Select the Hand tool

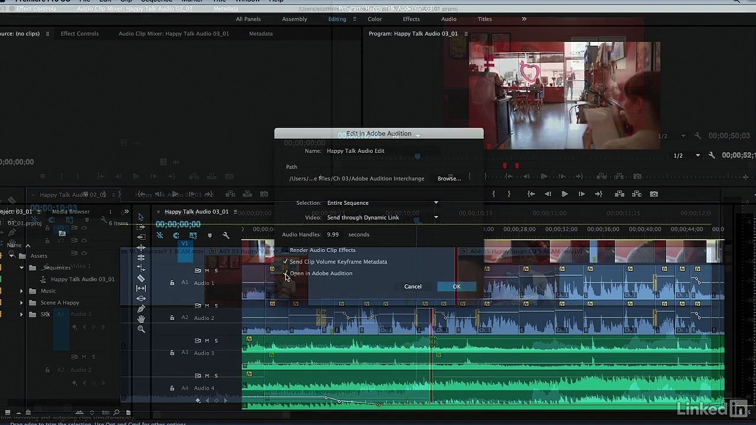141,319
